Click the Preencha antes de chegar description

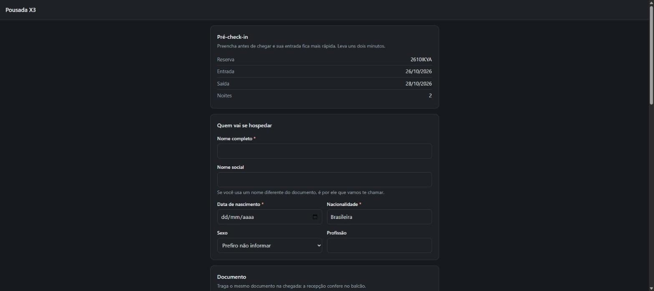(x=301, y=46)
